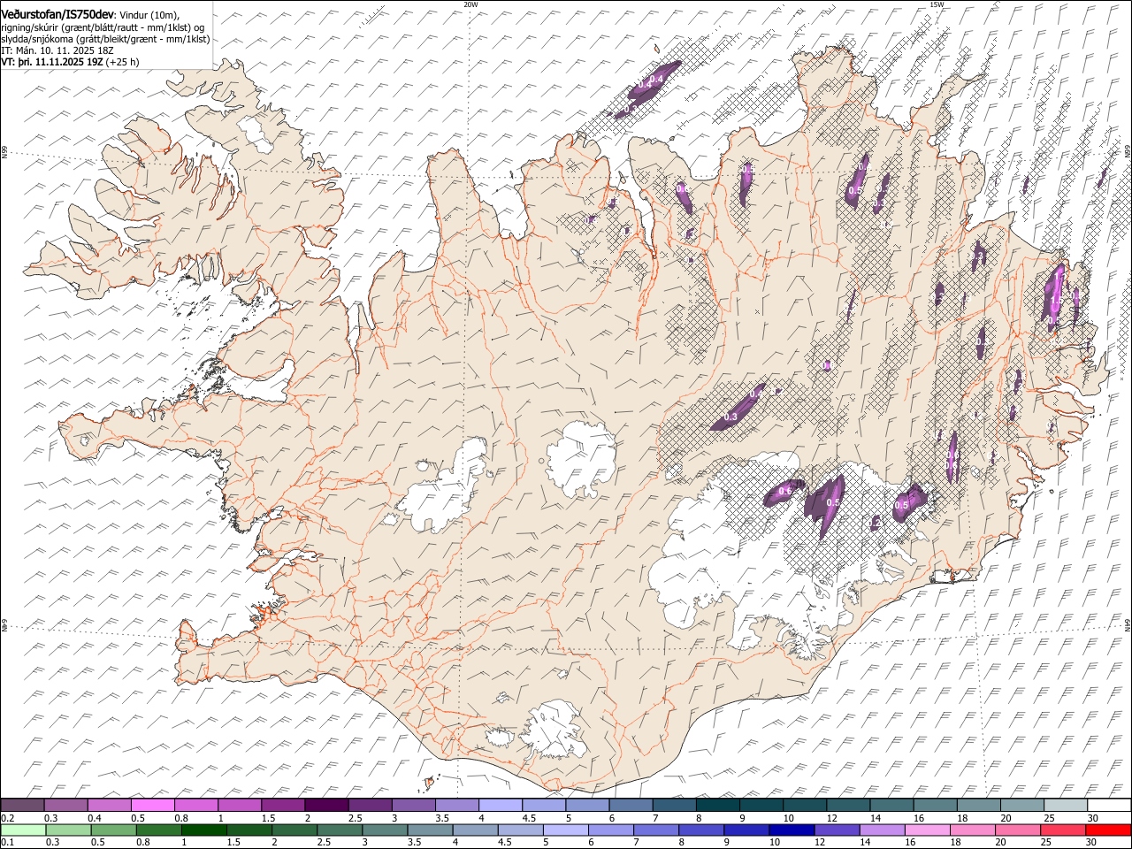This screenshot has height=849, width=1132.
Task: Click the 'slydda/snjókoma' legend description line
Action: click(x=105, y=40)
